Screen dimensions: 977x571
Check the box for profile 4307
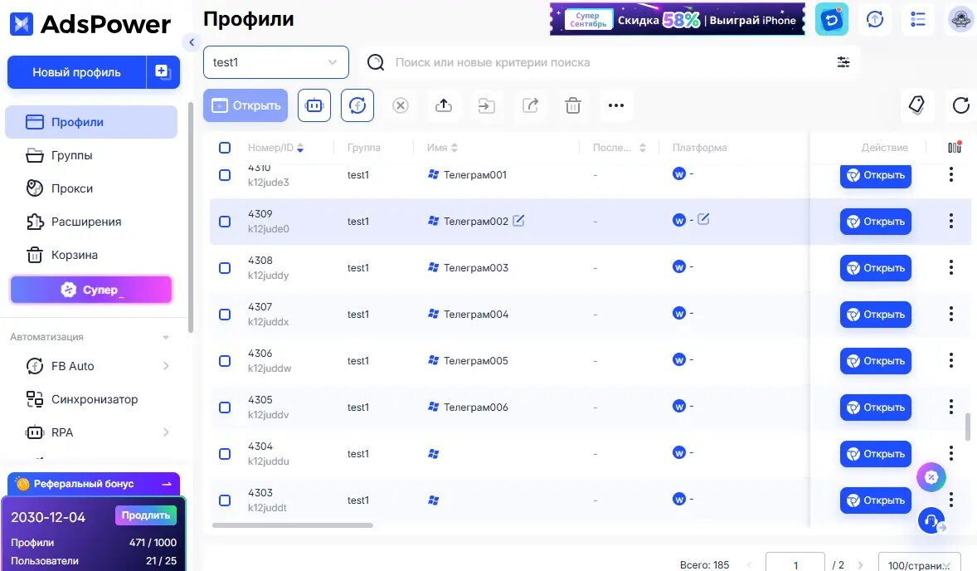[225, 315]
